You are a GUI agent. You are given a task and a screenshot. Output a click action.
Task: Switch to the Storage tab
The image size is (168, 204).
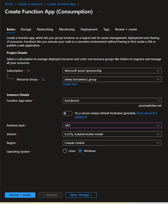(26, 29)
